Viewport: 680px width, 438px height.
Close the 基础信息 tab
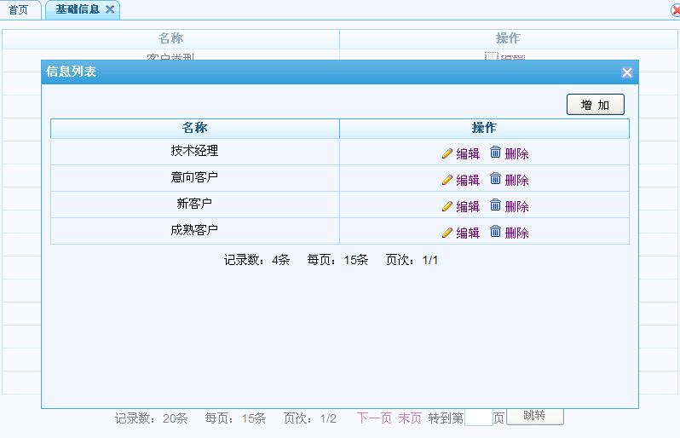[110, 10]
